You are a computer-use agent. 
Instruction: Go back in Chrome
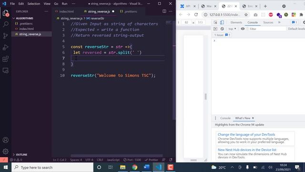(181, 15)
